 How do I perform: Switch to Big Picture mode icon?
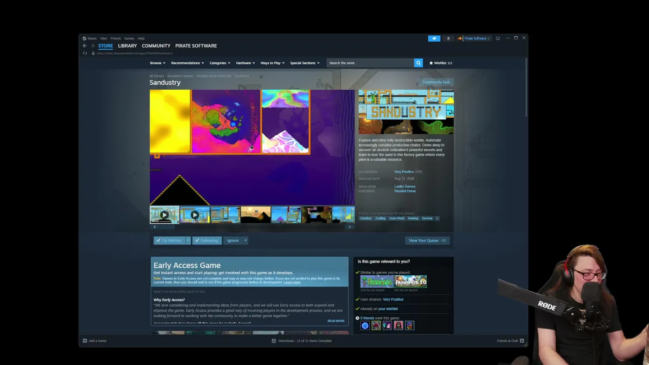498,38
